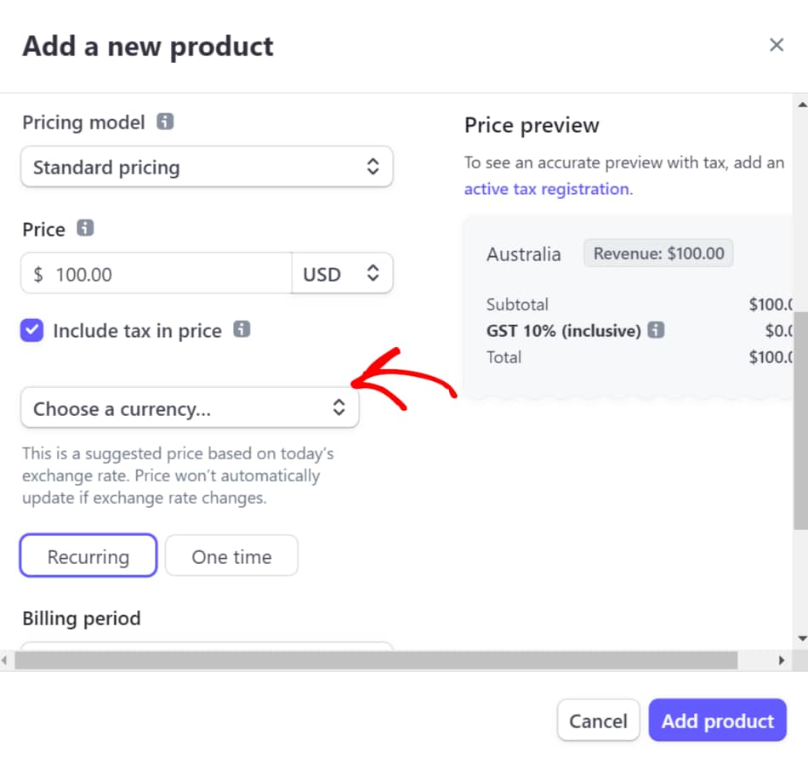Switch to One time pricing
The height and width of the screenshot is (758, 808).
coord(231,557)
